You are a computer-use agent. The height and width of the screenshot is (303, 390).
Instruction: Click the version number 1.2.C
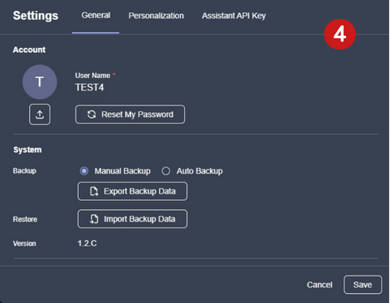click(x=87, y=243)
